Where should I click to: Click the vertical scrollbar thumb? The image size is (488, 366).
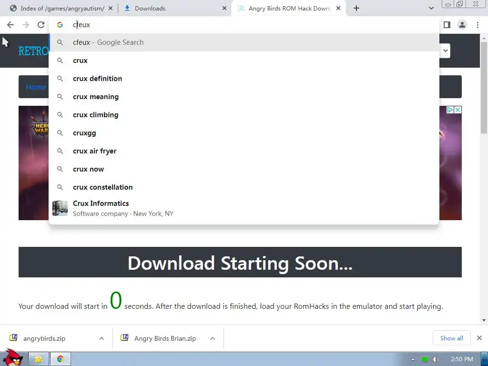tap(484, 88)
